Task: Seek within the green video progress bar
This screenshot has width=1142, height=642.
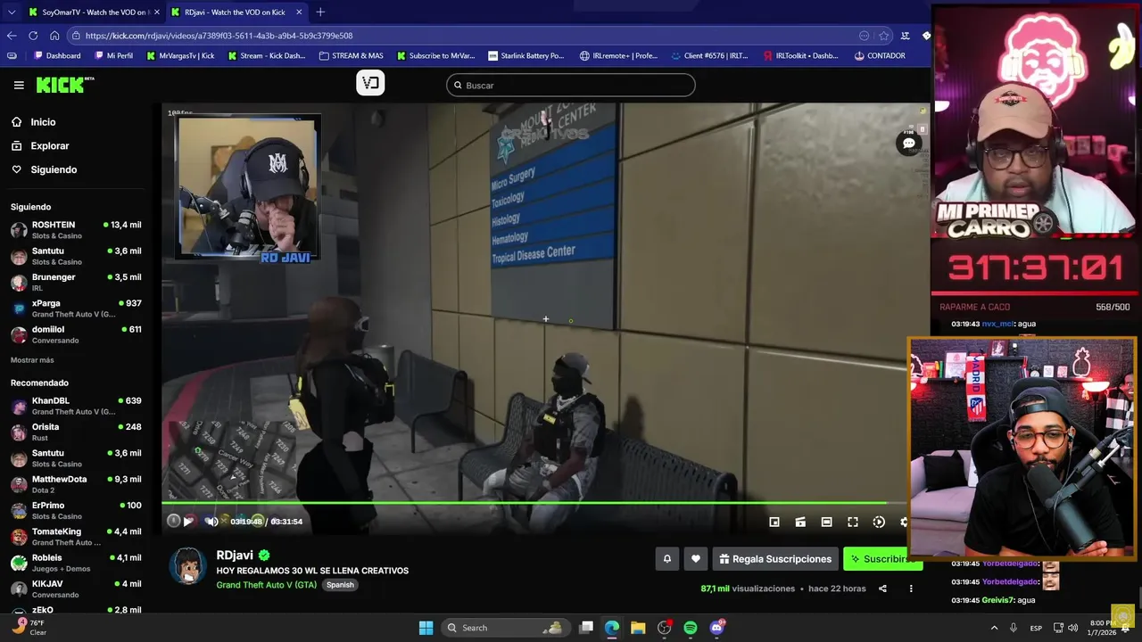Action: click(x=535, y=504)
